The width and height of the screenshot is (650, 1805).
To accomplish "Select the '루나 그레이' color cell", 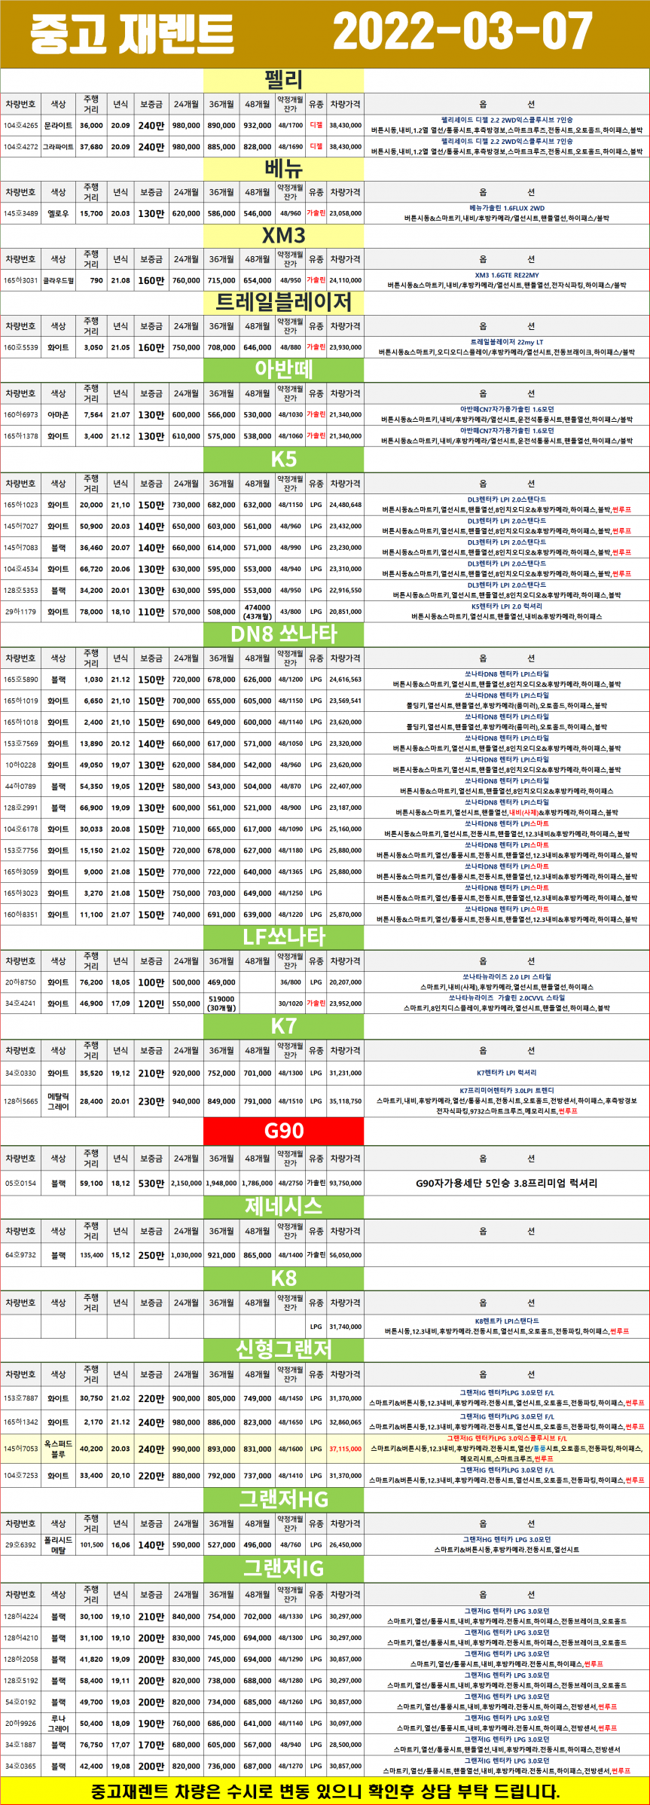I will (58, 1724).
